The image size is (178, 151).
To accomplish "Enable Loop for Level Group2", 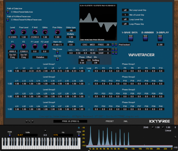I will coord(89,84).
